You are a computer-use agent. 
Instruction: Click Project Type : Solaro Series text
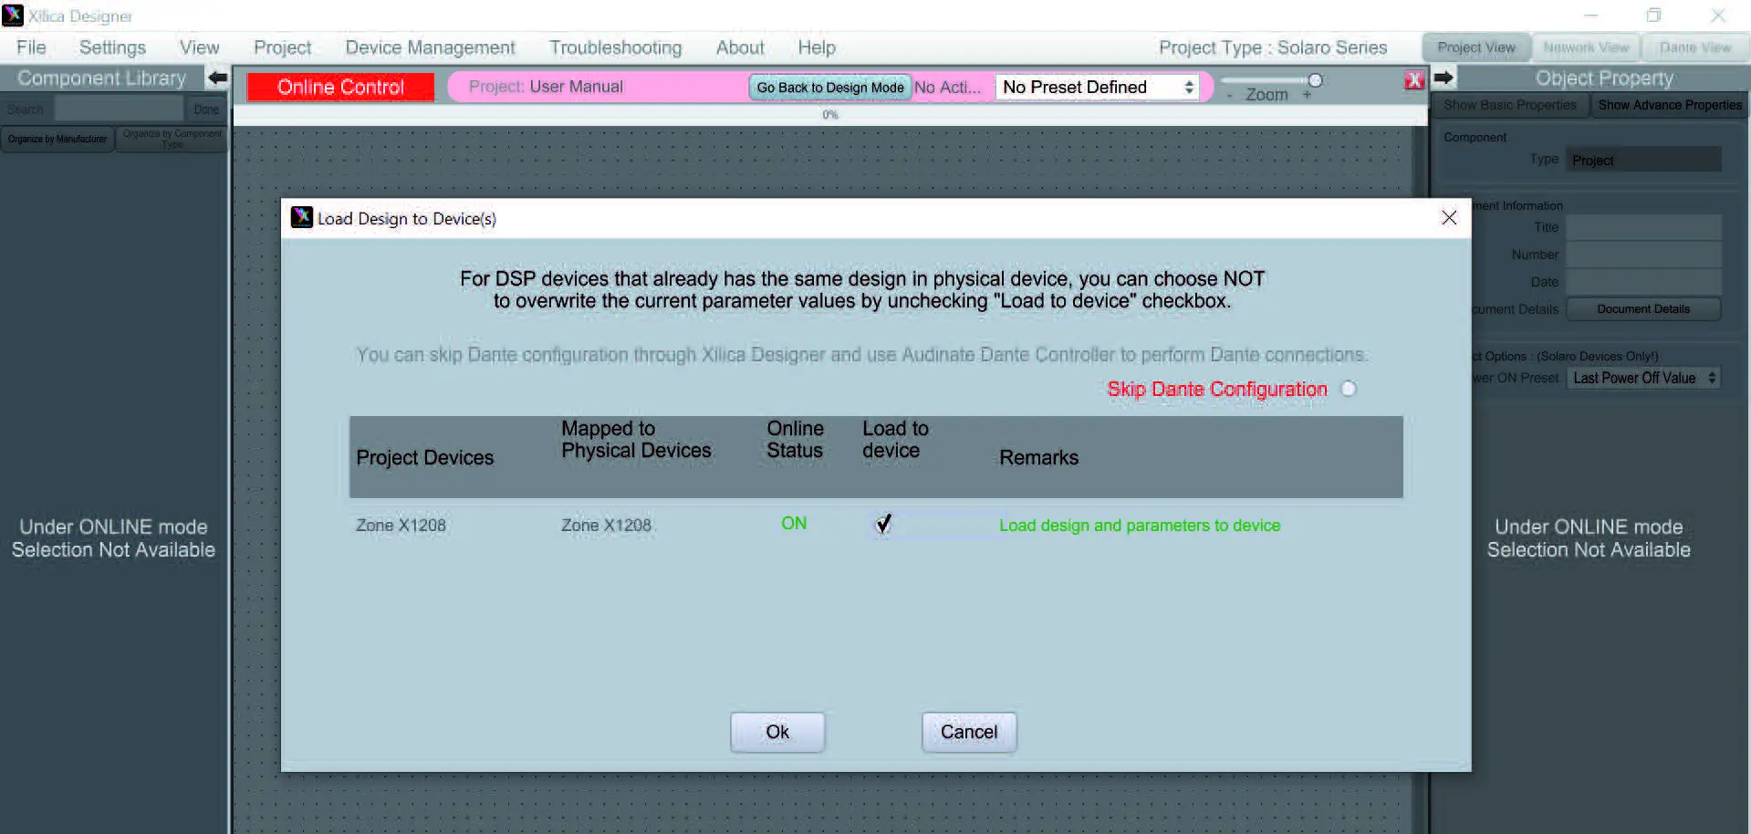click(1273, 47)
